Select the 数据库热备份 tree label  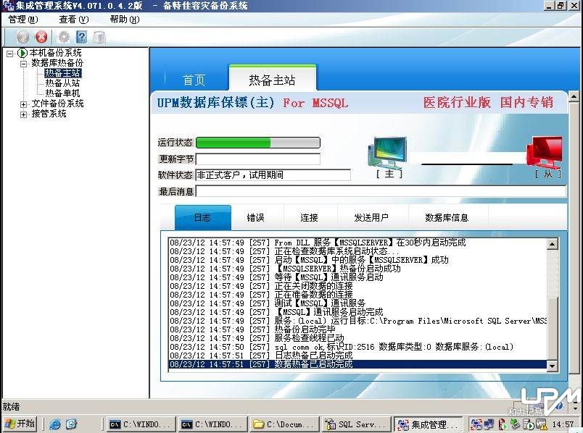click(x=57, y=63)
